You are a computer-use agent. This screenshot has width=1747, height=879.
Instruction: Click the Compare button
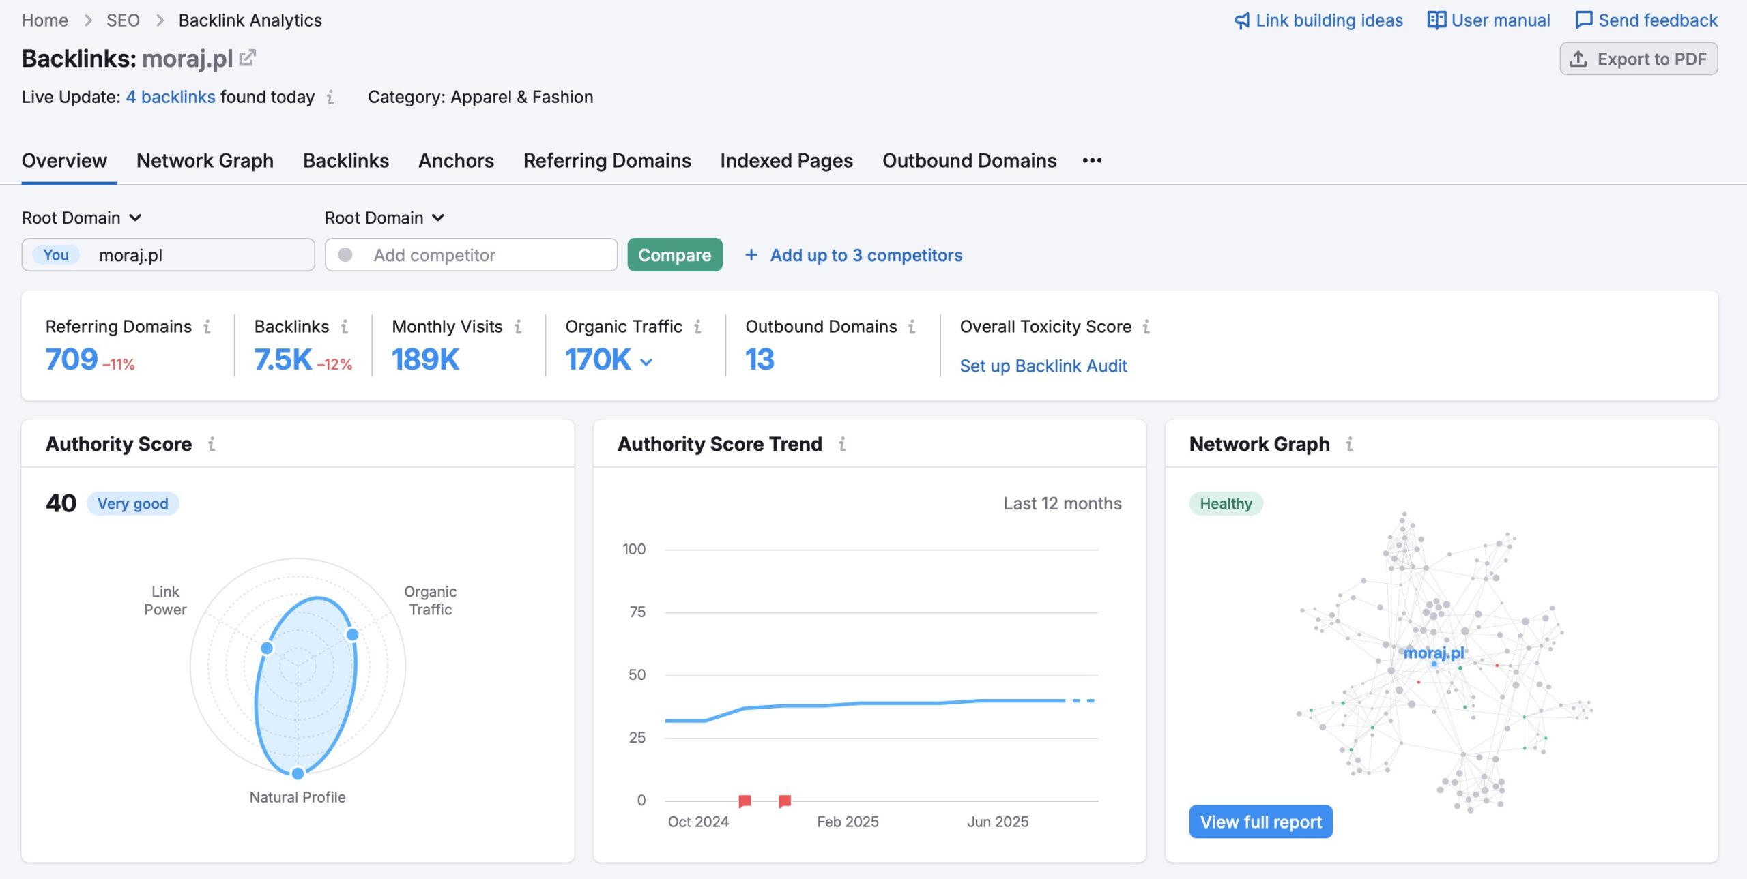click(x=675, y=255)
